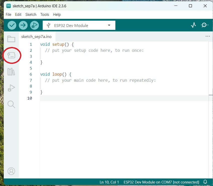Upload sketch with the arrow button
The height and width of the screenshot is (186, 213).
coord(23,25)
